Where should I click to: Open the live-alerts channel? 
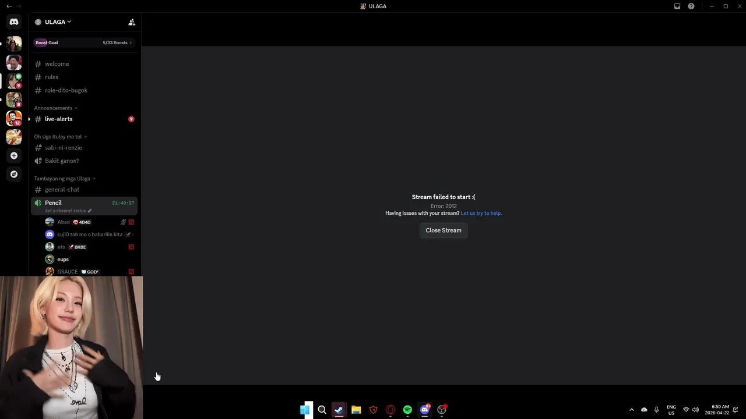click(x=59, y=119)
